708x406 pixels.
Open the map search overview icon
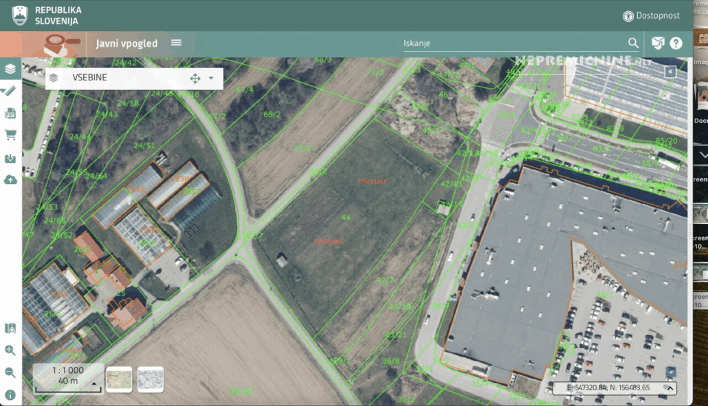(x=10, y=328)
